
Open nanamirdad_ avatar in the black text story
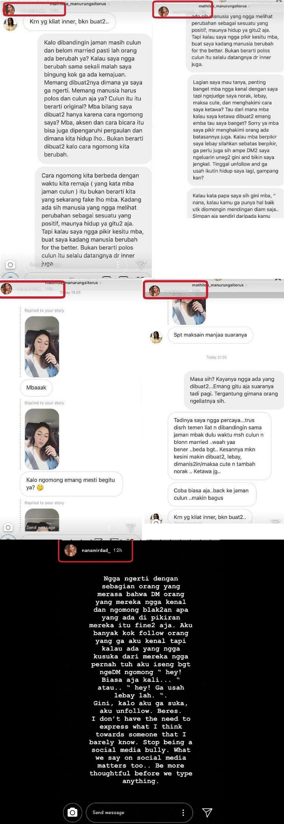(x=71, y=550)
